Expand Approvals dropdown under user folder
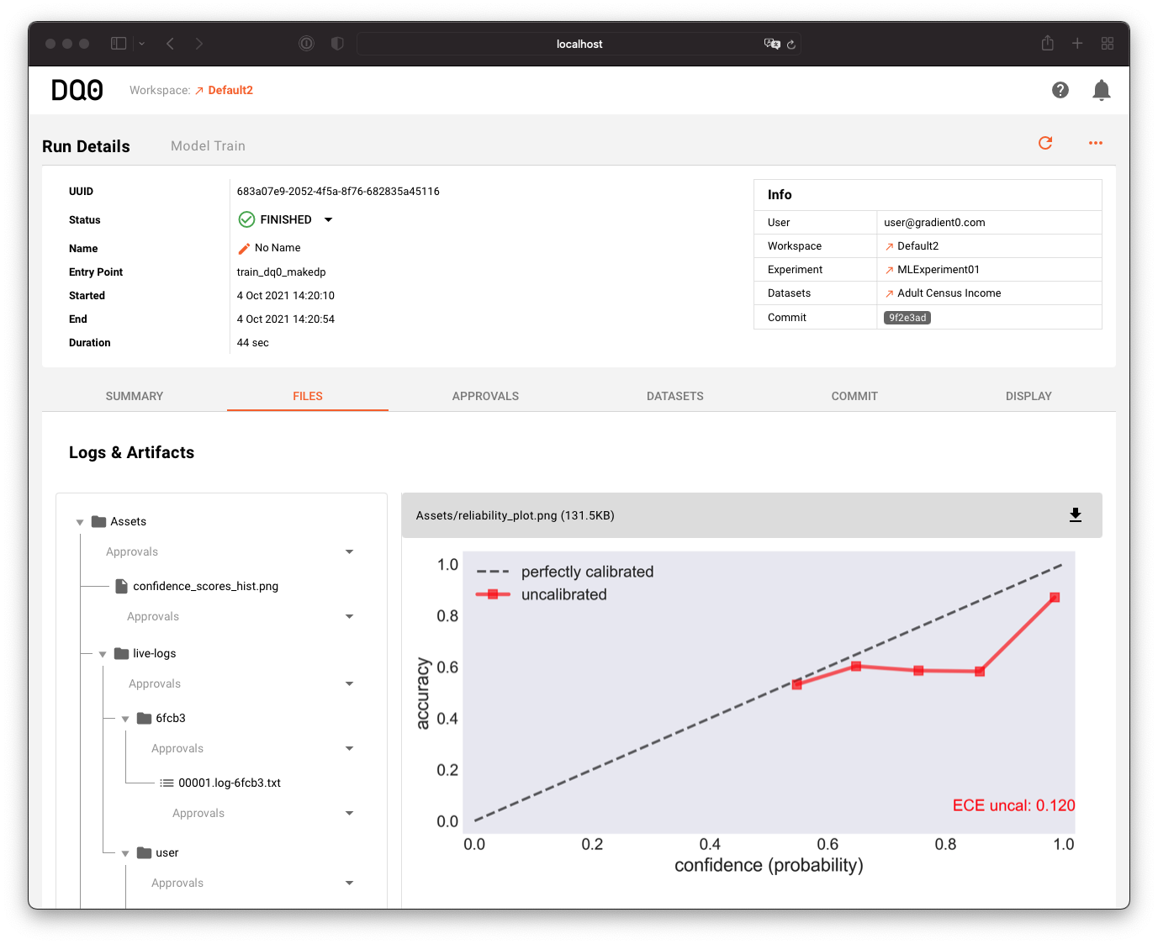The width and height of the screenshot is (1158, 944). [x=350, y=883]
